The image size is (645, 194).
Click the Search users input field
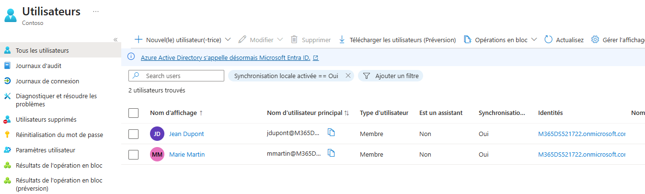tap(176, 76)
